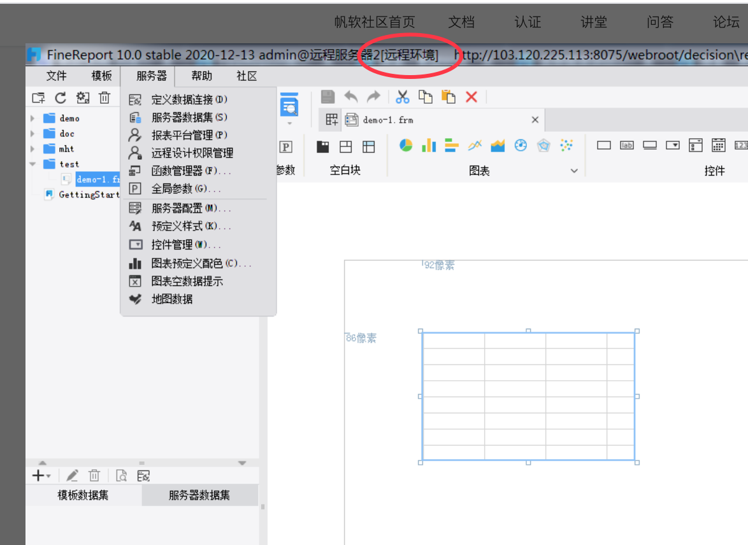Click 问答 link in top bar
This screenshot has width=748, height=545.
660,22
